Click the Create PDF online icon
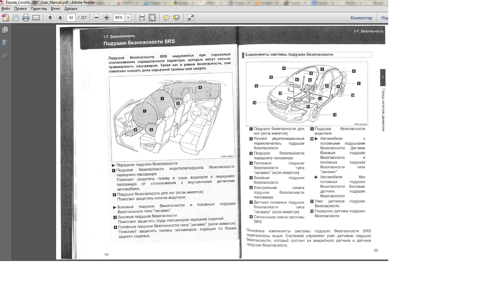This screenshot has width=491, height=293. point(5,18)
